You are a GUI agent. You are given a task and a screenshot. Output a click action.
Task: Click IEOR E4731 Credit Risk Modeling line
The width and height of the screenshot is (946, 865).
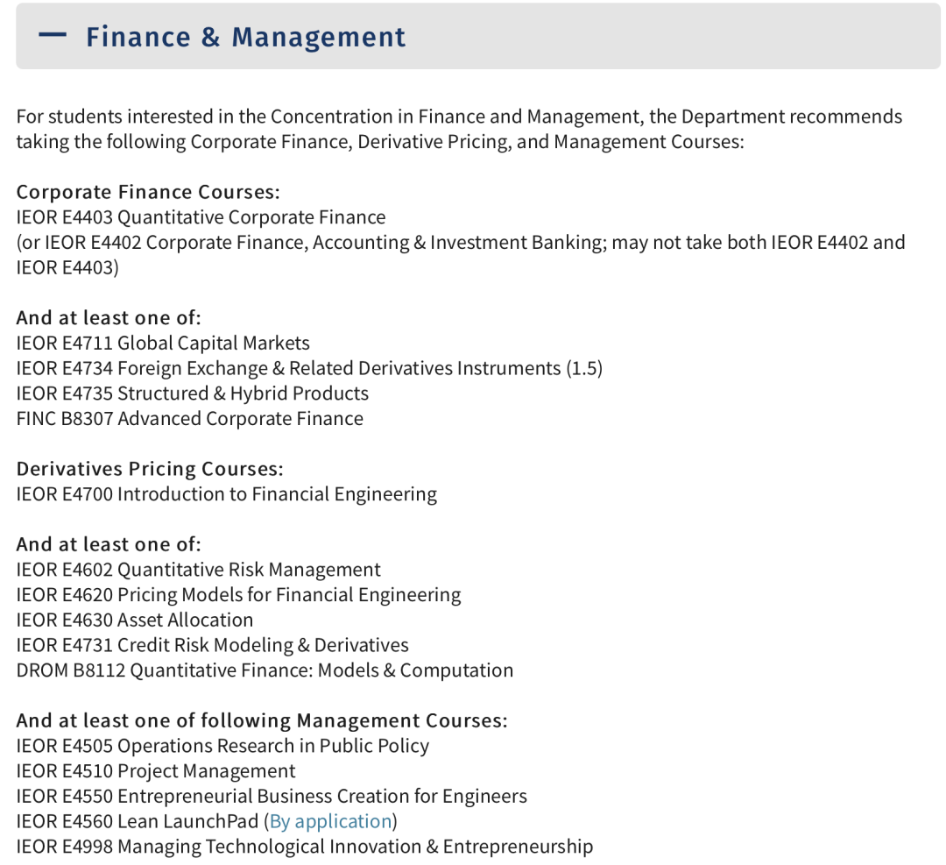(212, 645)
